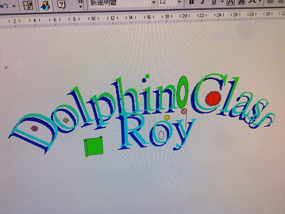Click the colorful blocks toolbar icon
The height and width of the screenshot is (214, 285).
45,5
